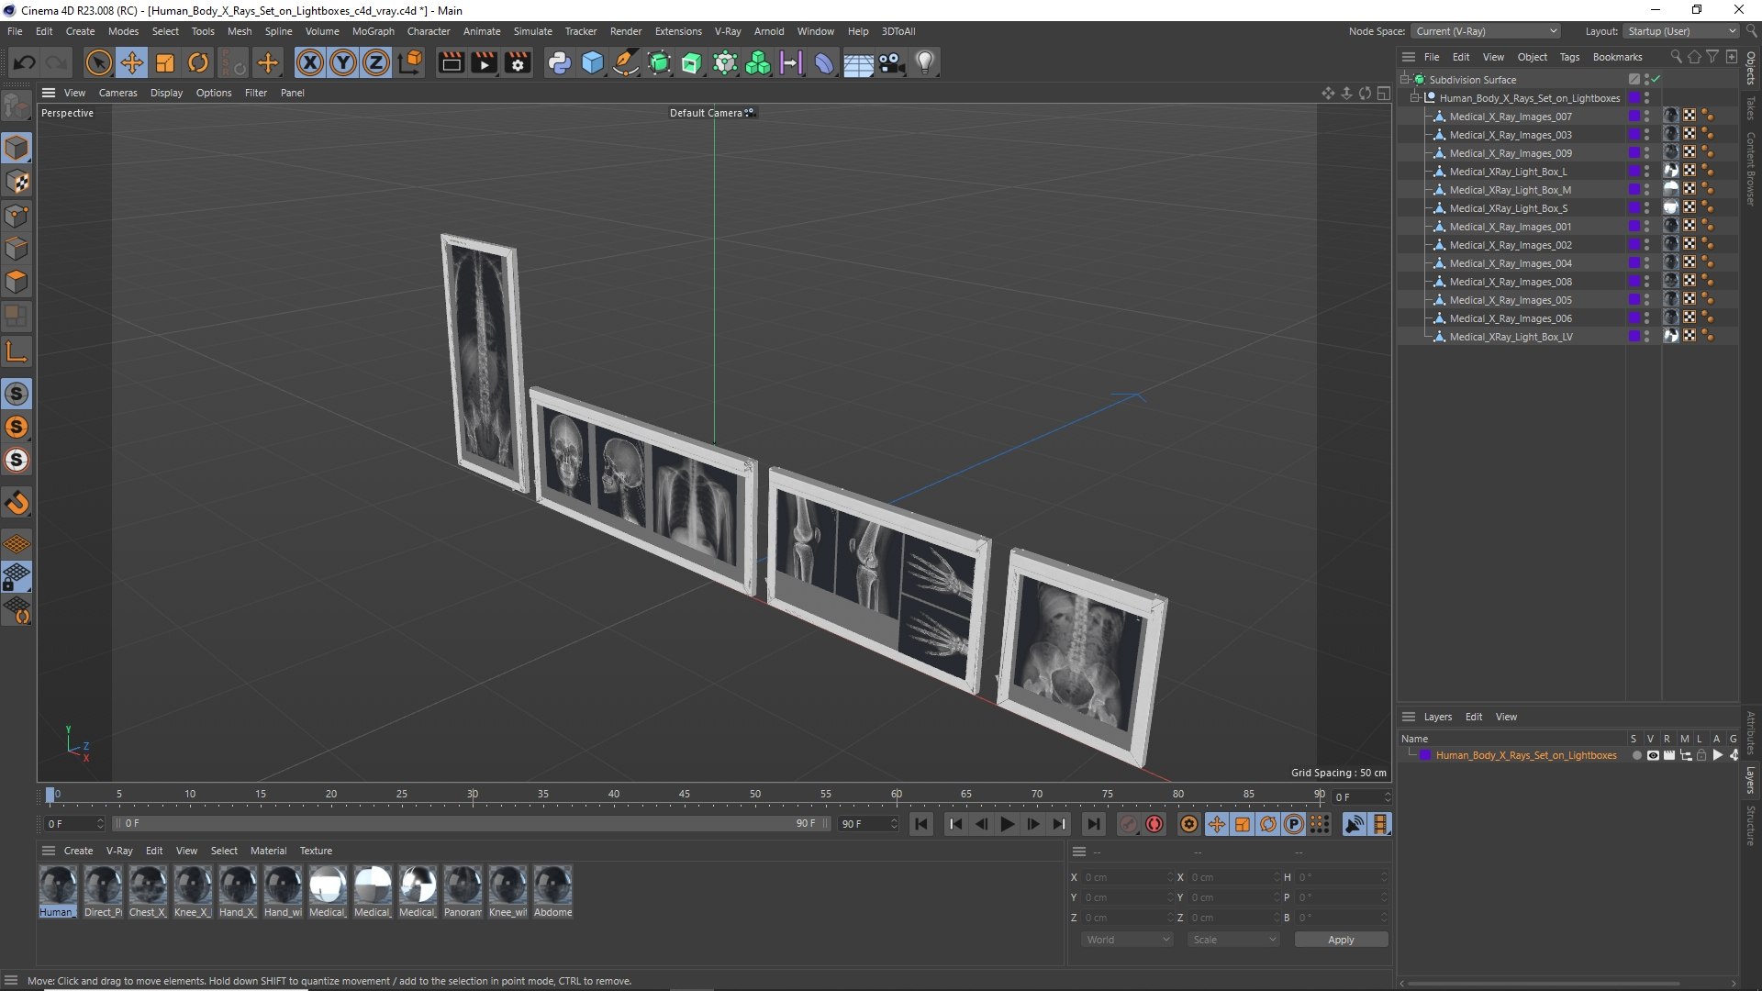Select the Abdome material thumbnail

coord(552,885)
